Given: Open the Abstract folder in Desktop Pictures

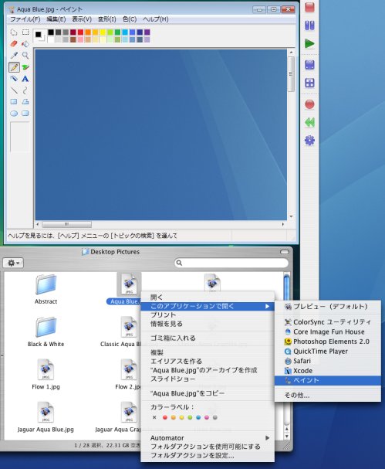Looking at the screenshot, I should (x=46, y=285).
